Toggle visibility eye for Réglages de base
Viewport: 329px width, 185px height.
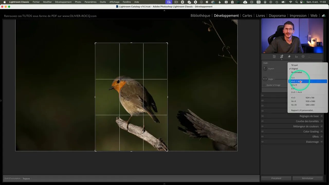point(262,116)
